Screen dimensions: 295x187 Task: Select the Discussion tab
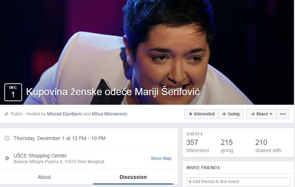[x=133, y=177]
